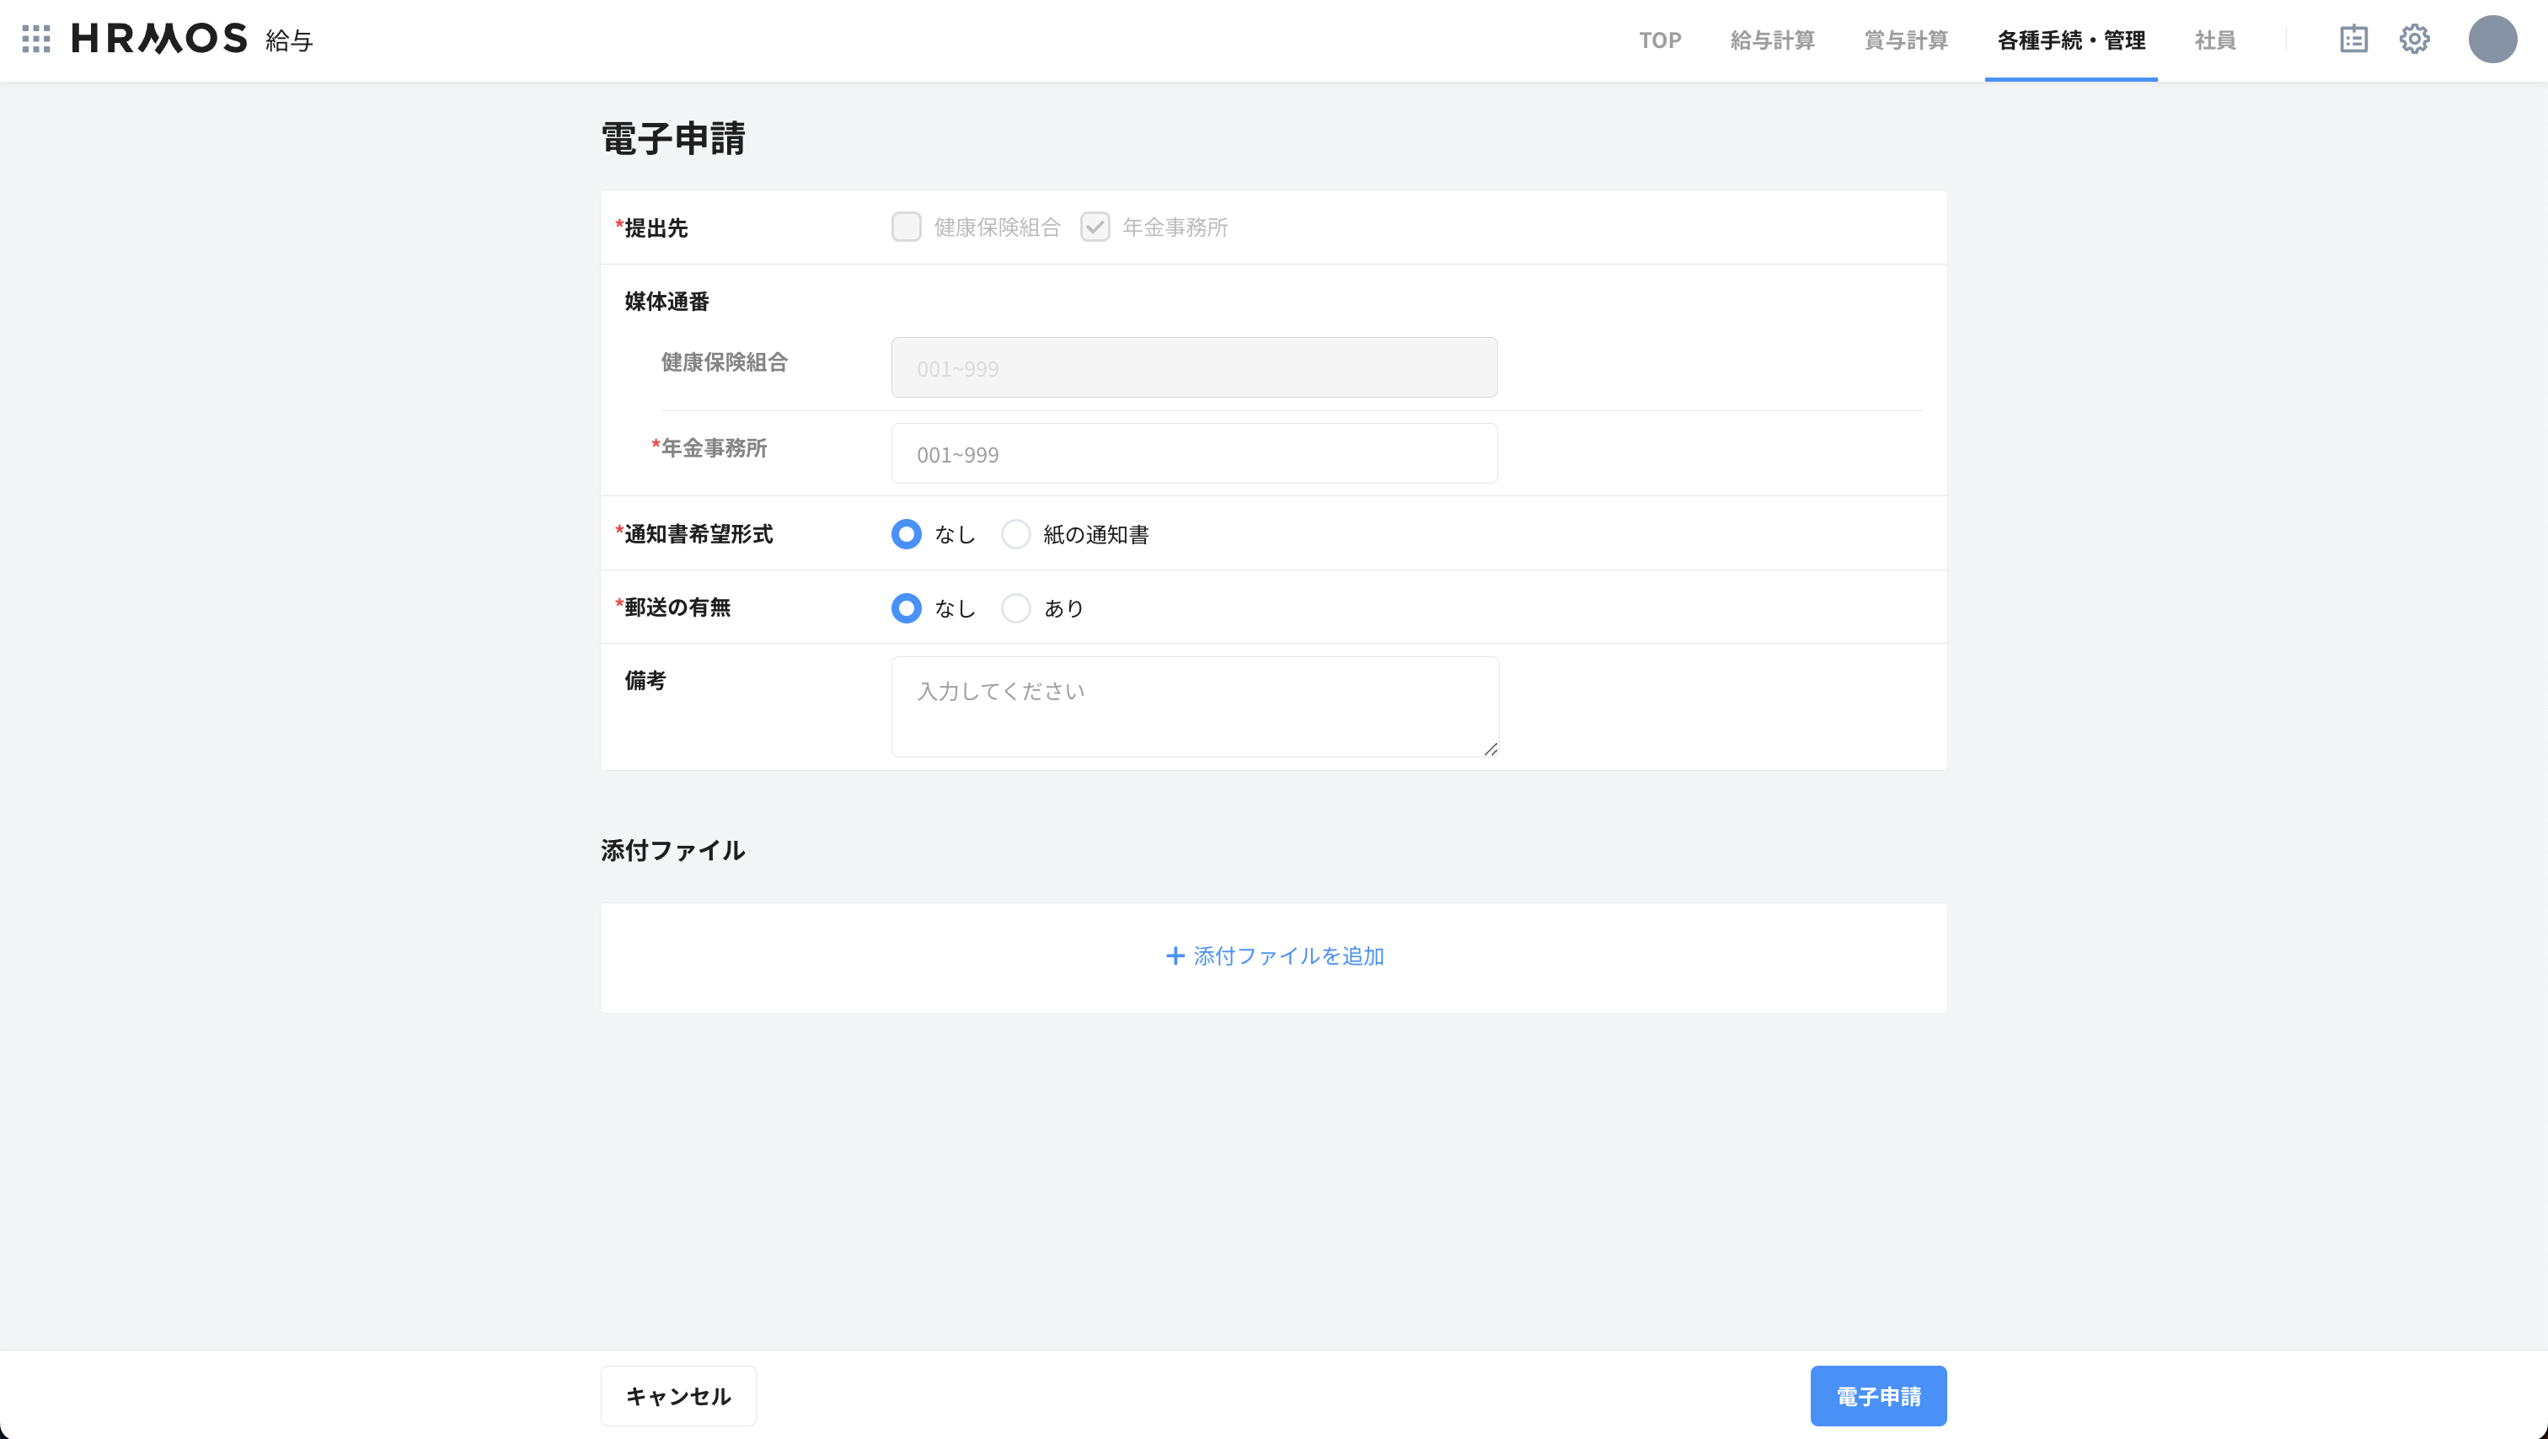Open settings via the gear icon
The width and height of the screenshot is (2548, 1439).
2415,40
